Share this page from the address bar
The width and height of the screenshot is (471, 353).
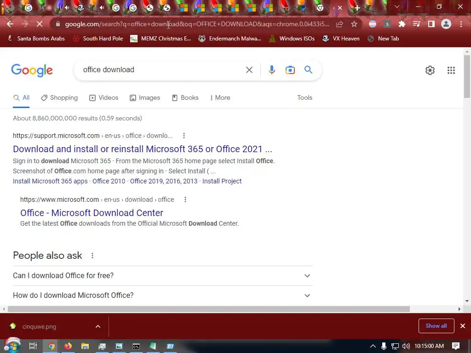click(339, 24)
